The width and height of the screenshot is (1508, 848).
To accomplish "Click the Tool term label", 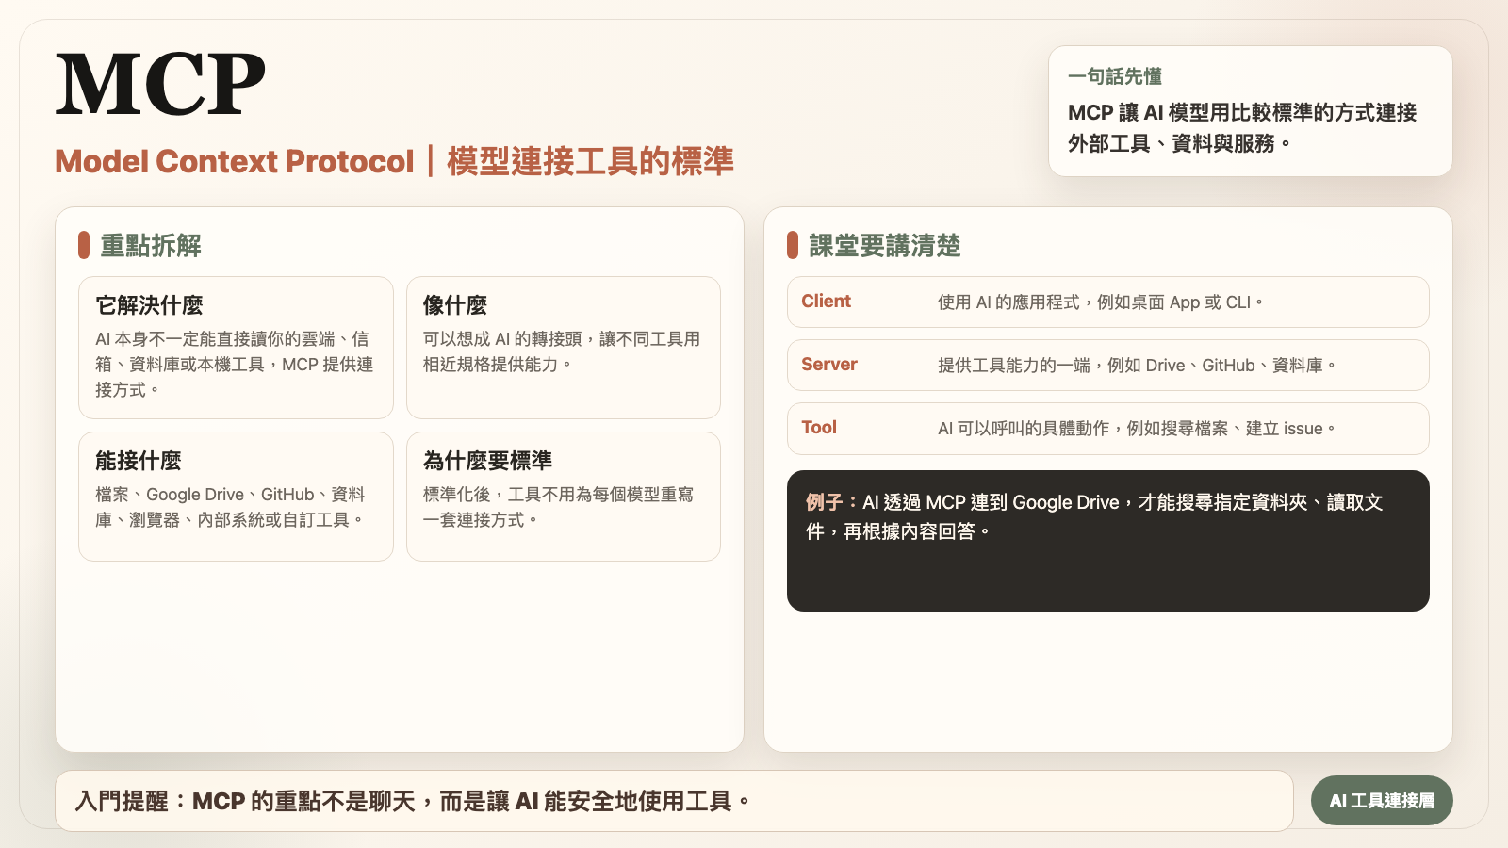I will [819, 428].
